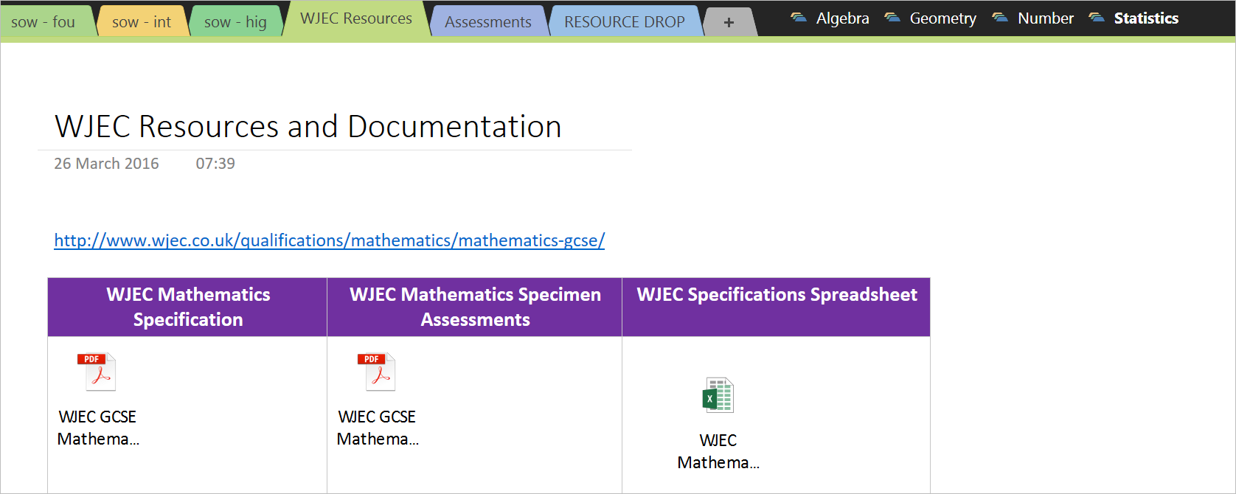This screenshot has height=494, width=1236.
Task: Switch to the sow - int tab
Action: [x=142, y=22]
